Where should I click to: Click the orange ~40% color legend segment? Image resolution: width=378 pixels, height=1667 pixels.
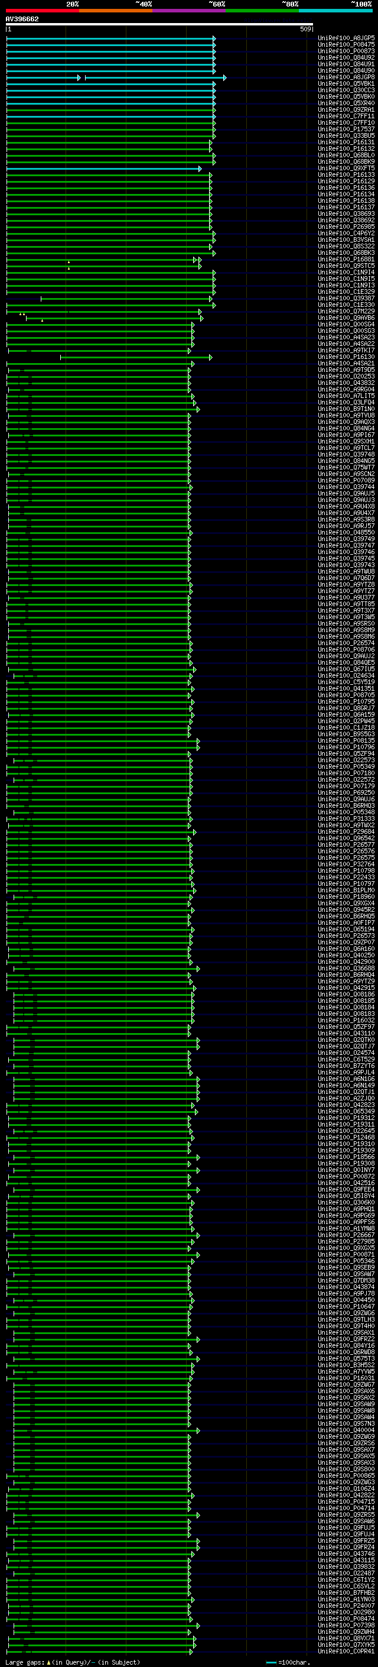pyautogui.click(x=116, y=11)
